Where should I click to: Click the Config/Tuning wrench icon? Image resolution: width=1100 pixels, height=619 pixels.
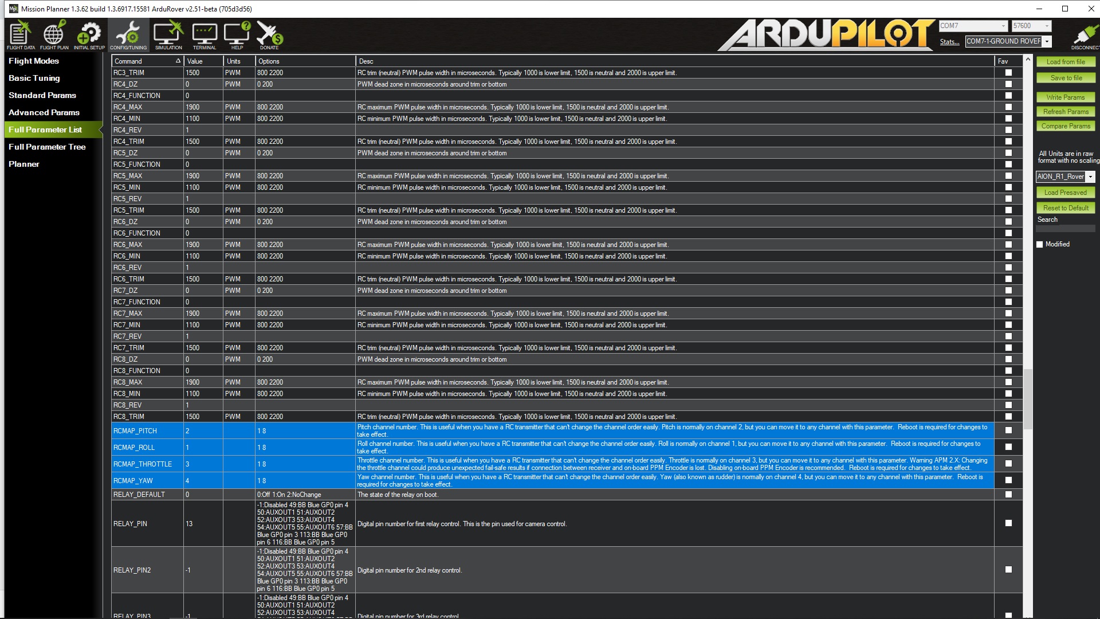click(128, 34)
